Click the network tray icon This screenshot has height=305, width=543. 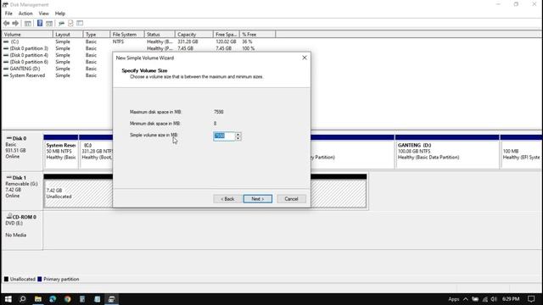pos(485,299)
